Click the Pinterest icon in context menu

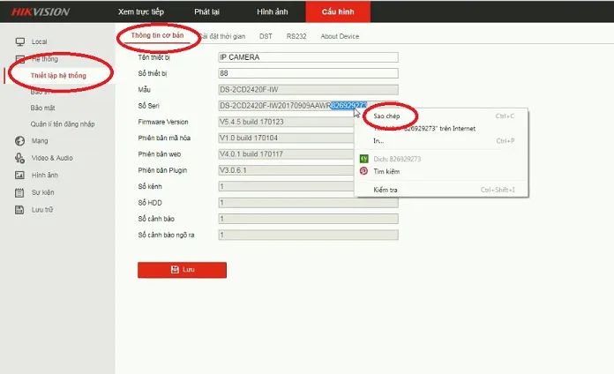(x=363, y=171)
